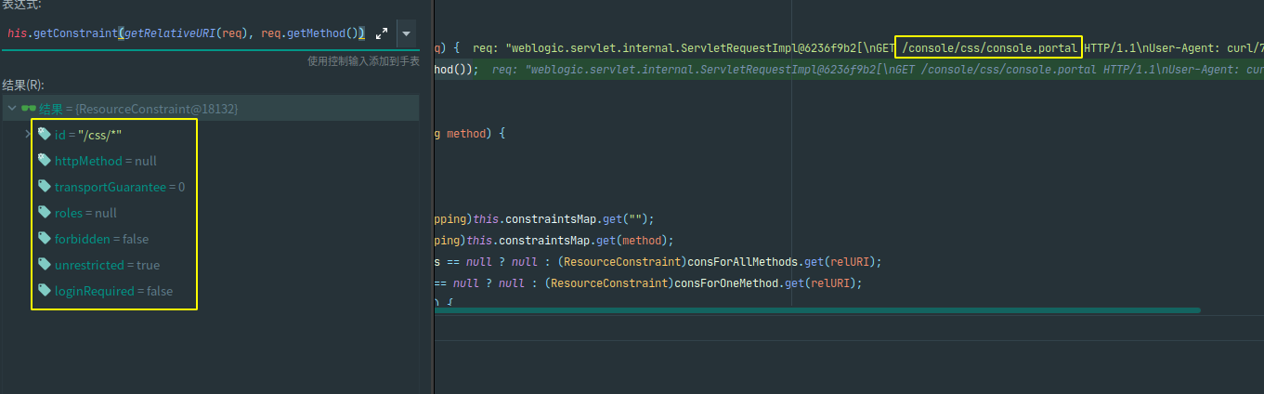Collapse the ResourceConstraint@18132 result node
1264x394 pixels.
pos(11,109)
